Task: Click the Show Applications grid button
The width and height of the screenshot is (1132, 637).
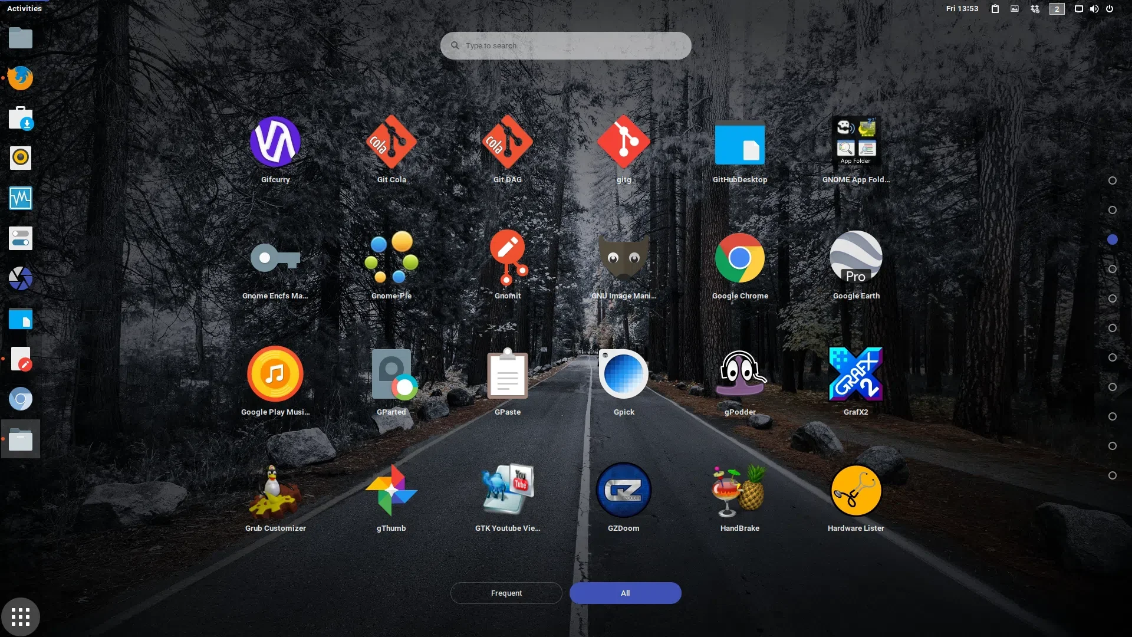Action: [x=21, y=617]
